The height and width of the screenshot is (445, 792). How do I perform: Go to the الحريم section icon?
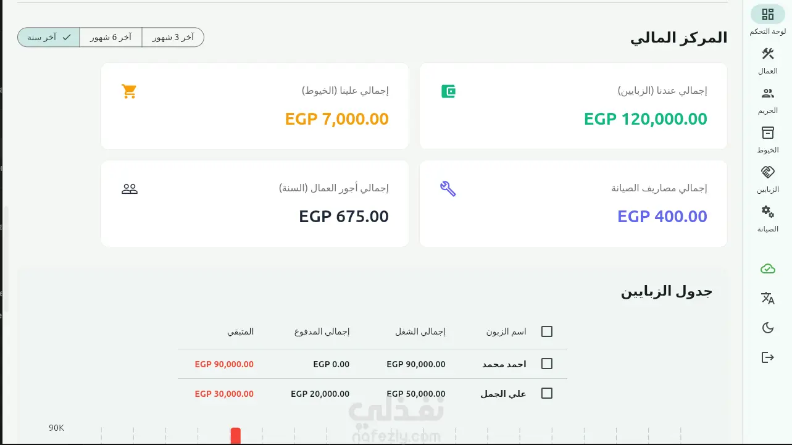[767, 93]
